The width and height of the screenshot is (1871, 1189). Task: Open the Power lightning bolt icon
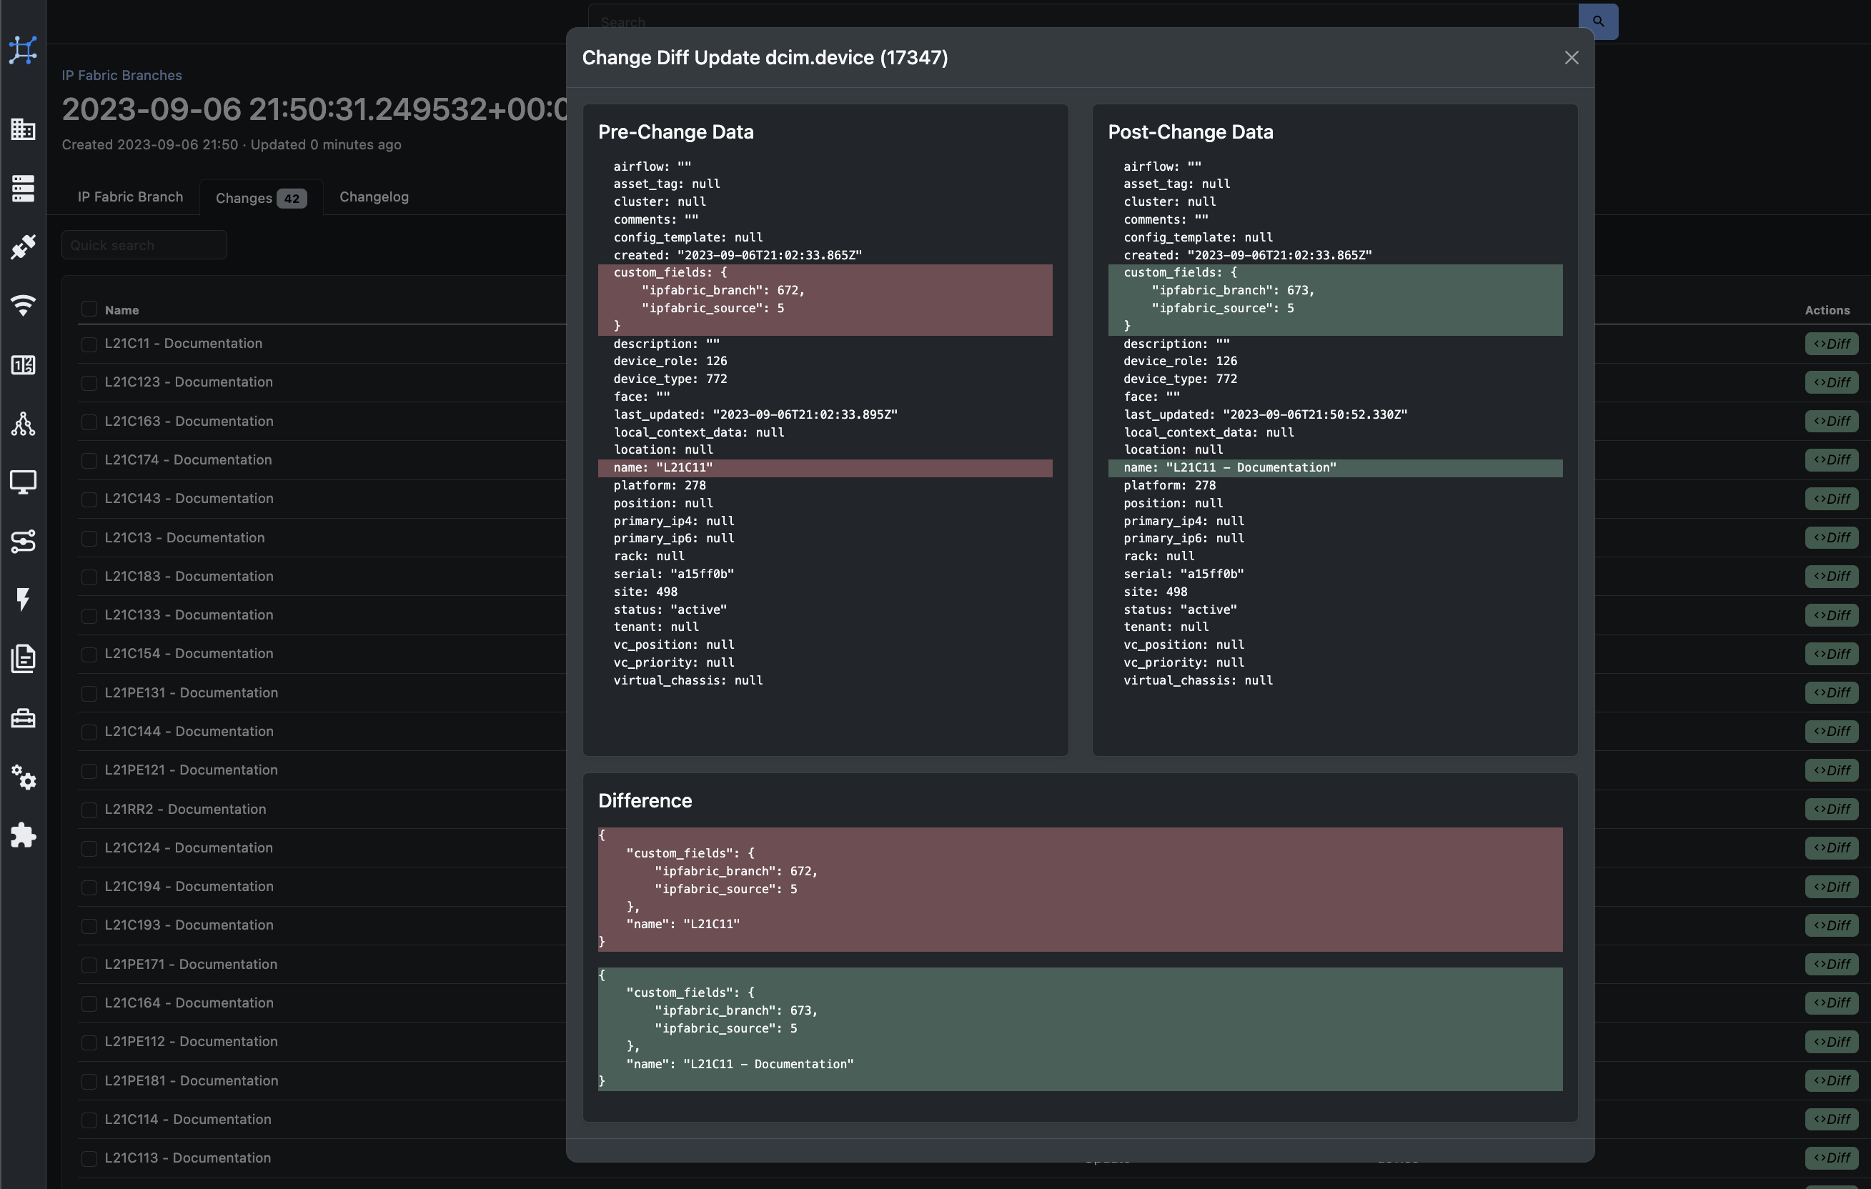(x=23, y=599)
